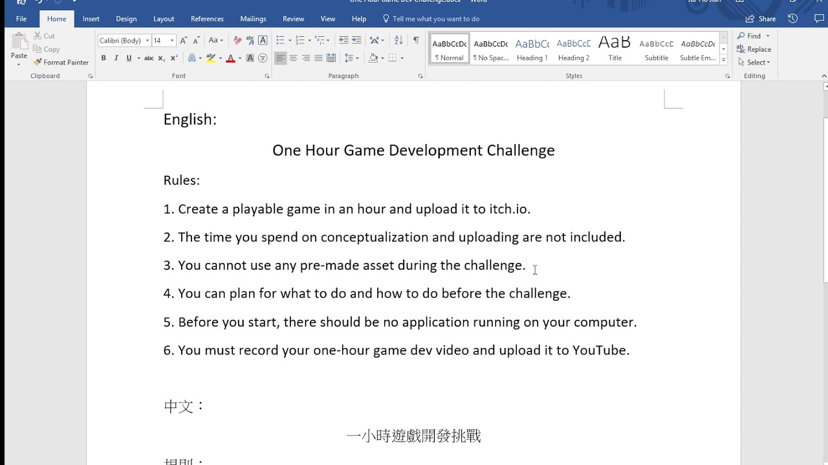Clear all formatting eraser icon

(237, 40)
